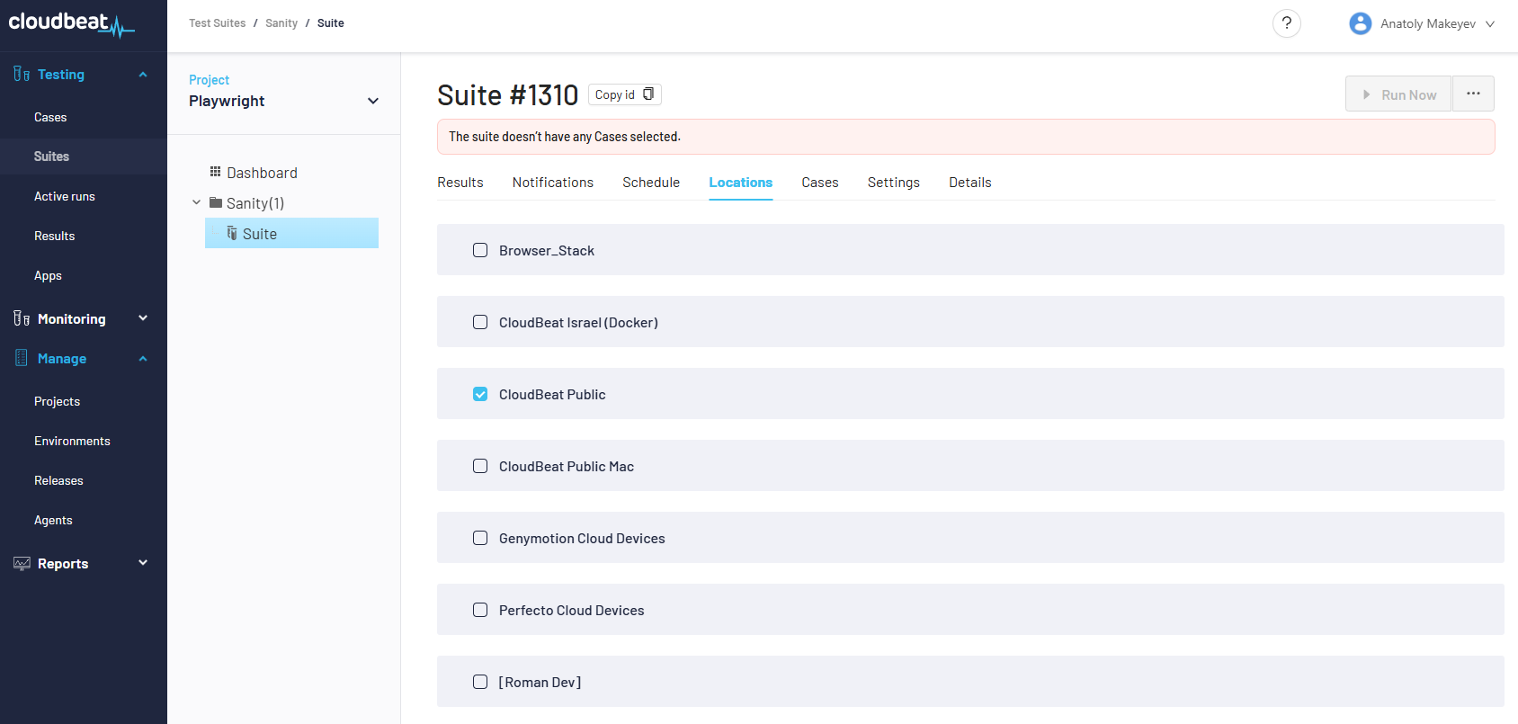Click the Monitoring section icon
Screen dimensions: 1518x724
(22, 318)
